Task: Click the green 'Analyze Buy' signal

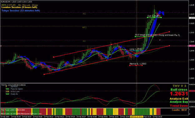Action: pyautogui.click(x=179, y=102)
